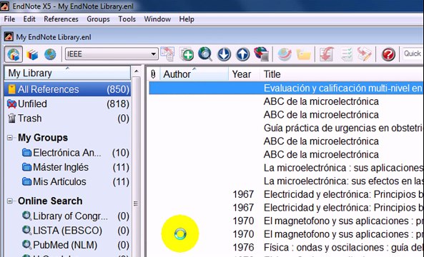Screen dimensions: 424x257
Task: Click the Import down-arrow icon
Action: [x=225, y=54]
